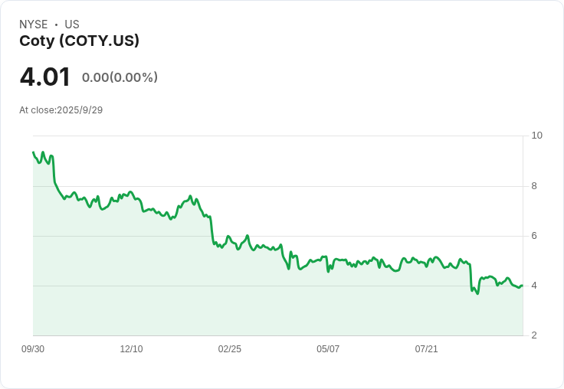Click the start of the green price line
Image resolution: width=564 pixels, height=389 pixels.
tap(34, 152)
